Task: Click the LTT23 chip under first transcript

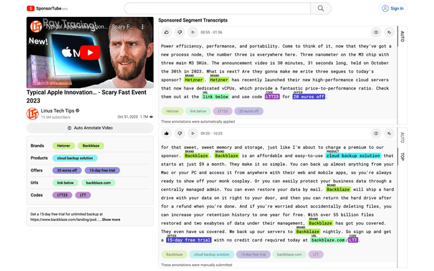Action: [x=222, y=111]
